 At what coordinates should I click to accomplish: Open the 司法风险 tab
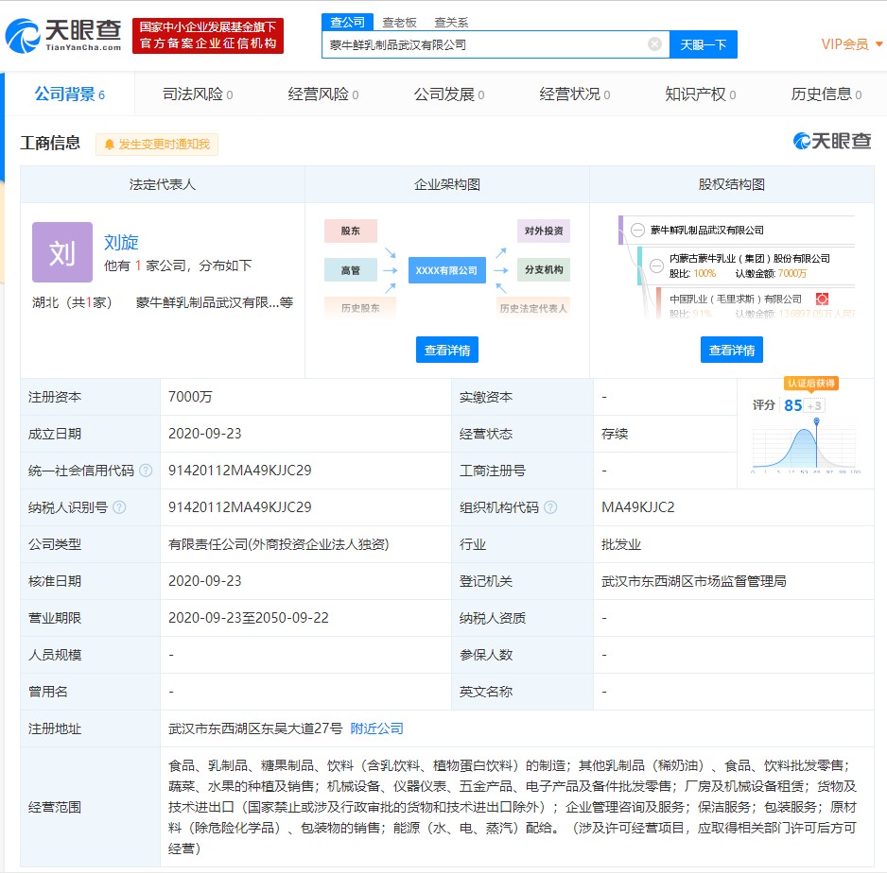tap(198, 94)
